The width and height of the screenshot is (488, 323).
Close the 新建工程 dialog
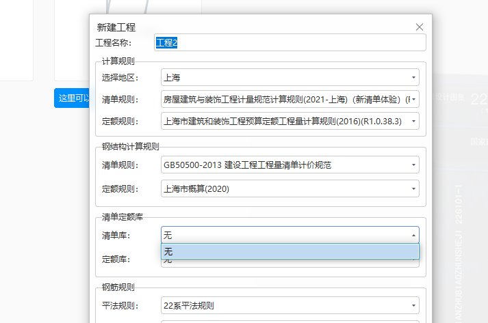(420, 27)
